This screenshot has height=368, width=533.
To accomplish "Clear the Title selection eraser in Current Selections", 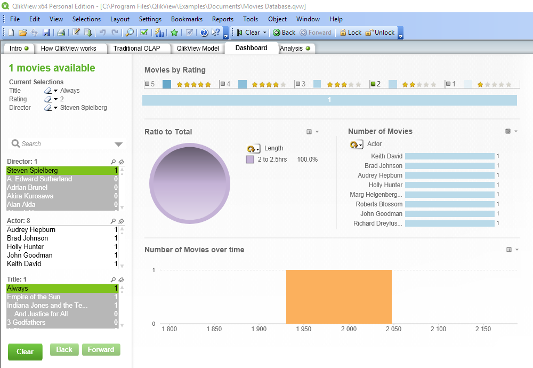I will (x=48, y=91).
